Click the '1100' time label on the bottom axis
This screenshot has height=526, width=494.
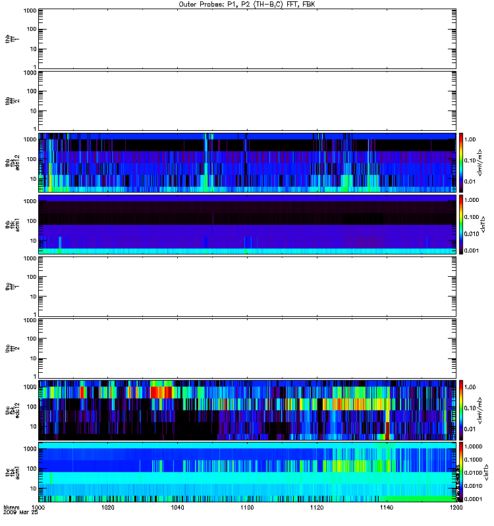pyautogui.click(x=247, y=507)
